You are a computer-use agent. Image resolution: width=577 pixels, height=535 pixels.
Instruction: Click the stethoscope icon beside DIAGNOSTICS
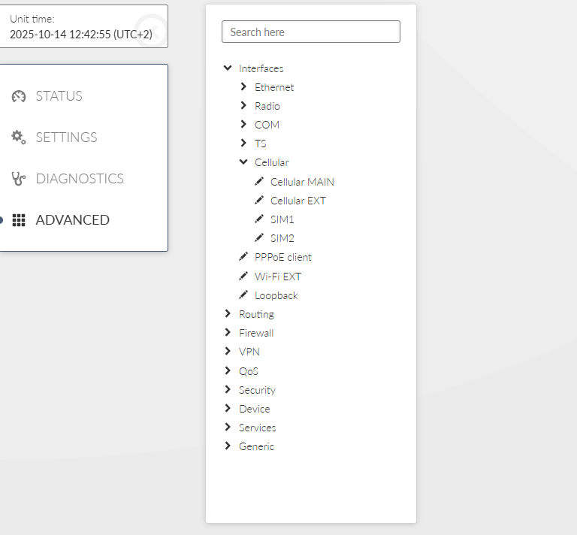[x=19, y=179]
